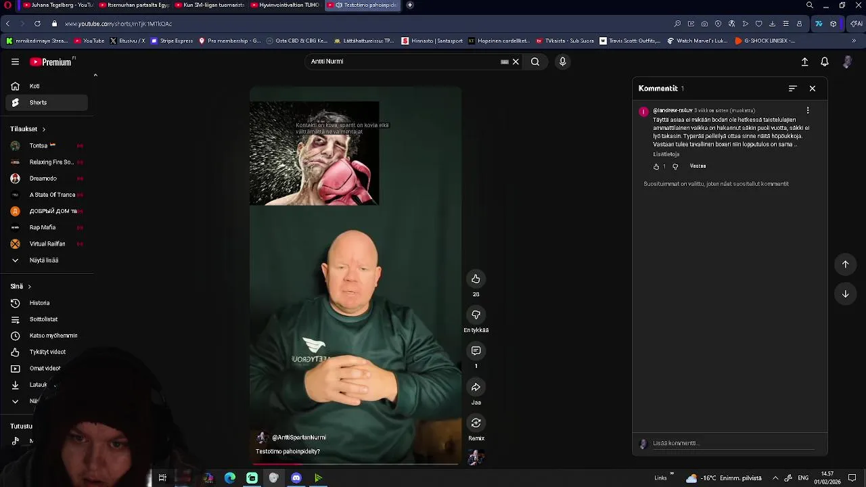The height and width of the screenshot is (487, 866).
Task: Open Katso myöhemmin list
Action: click(x=46, y=335)
